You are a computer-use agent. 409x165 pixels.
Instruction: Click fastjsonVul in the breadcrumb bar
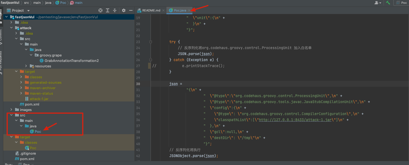pos(10,3)
